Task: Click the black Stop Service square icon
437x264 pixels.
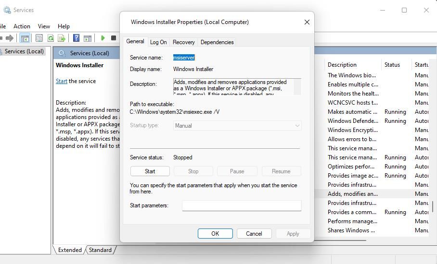Action: pyautogui.click(x=114, y=38)
